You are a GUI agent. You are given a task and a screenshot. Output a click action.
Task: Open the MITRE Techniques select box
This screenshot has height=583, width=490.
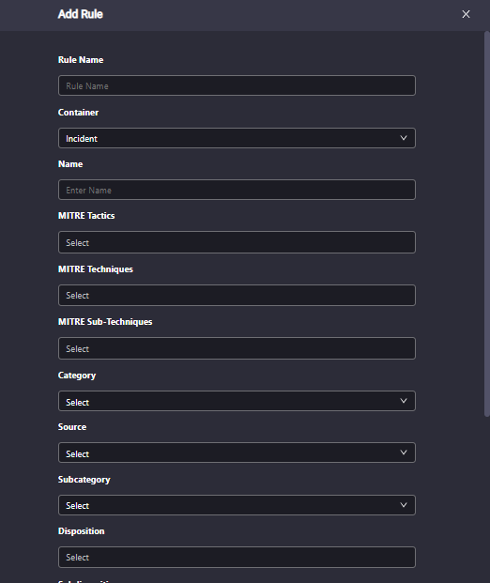tap(237, 295)
